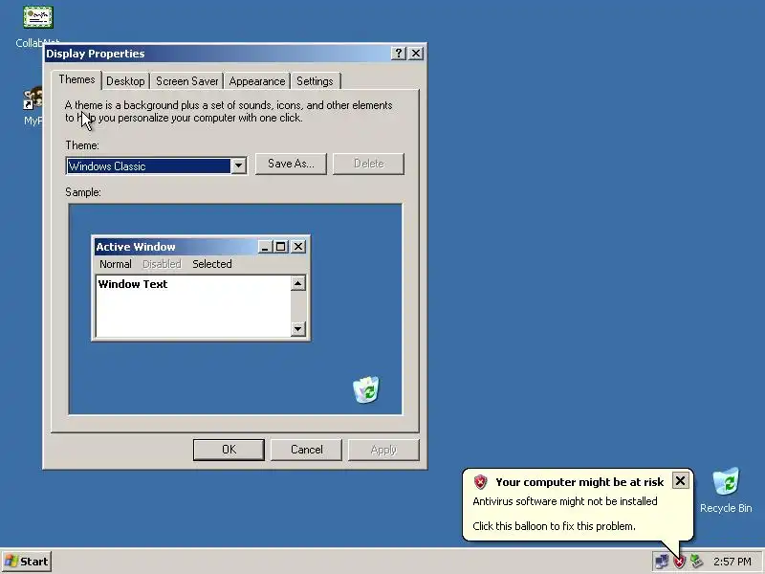Click the sample window minimize button

pyautogui.click(x=265, y=247)
